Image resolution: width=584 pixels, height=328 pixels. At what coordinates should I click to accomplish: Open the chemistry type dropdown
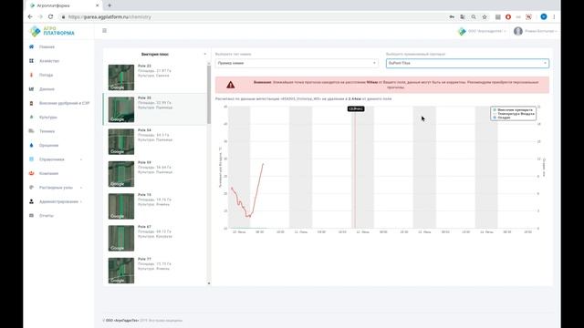297,63
